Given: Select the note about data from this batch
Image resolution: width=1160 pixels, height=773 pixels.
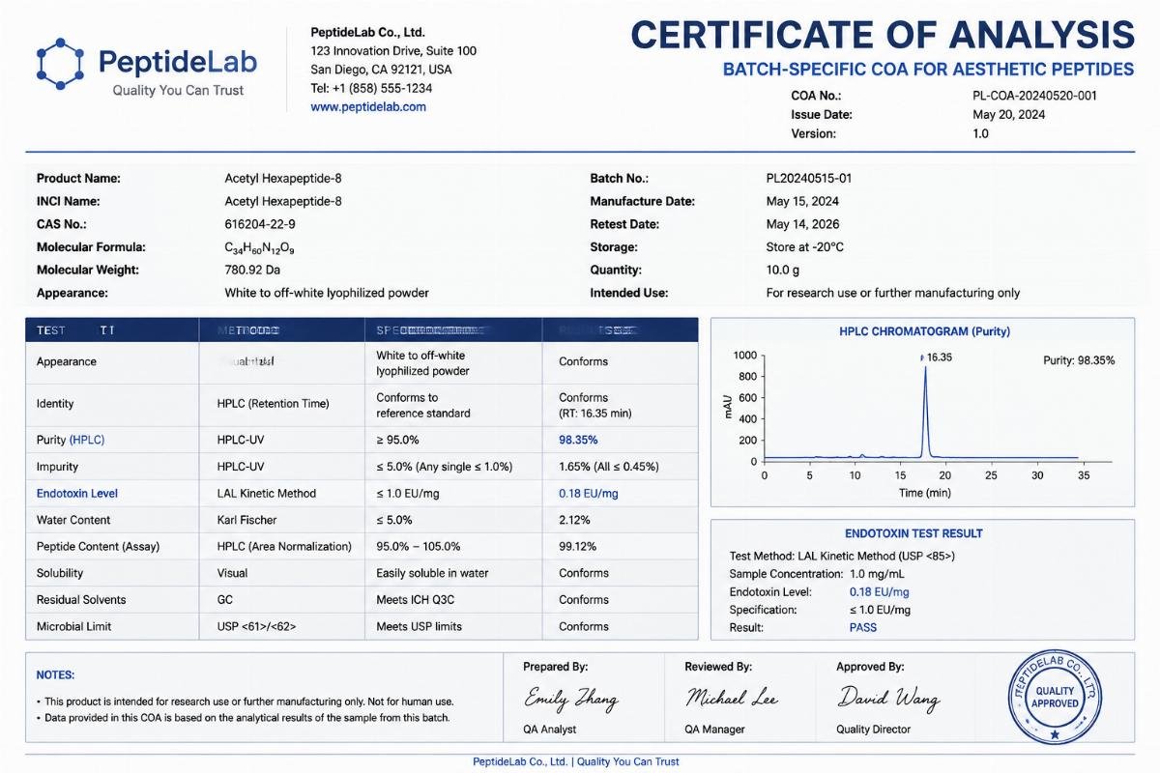Looking at the screenshot, I should (x=244, y=718).
